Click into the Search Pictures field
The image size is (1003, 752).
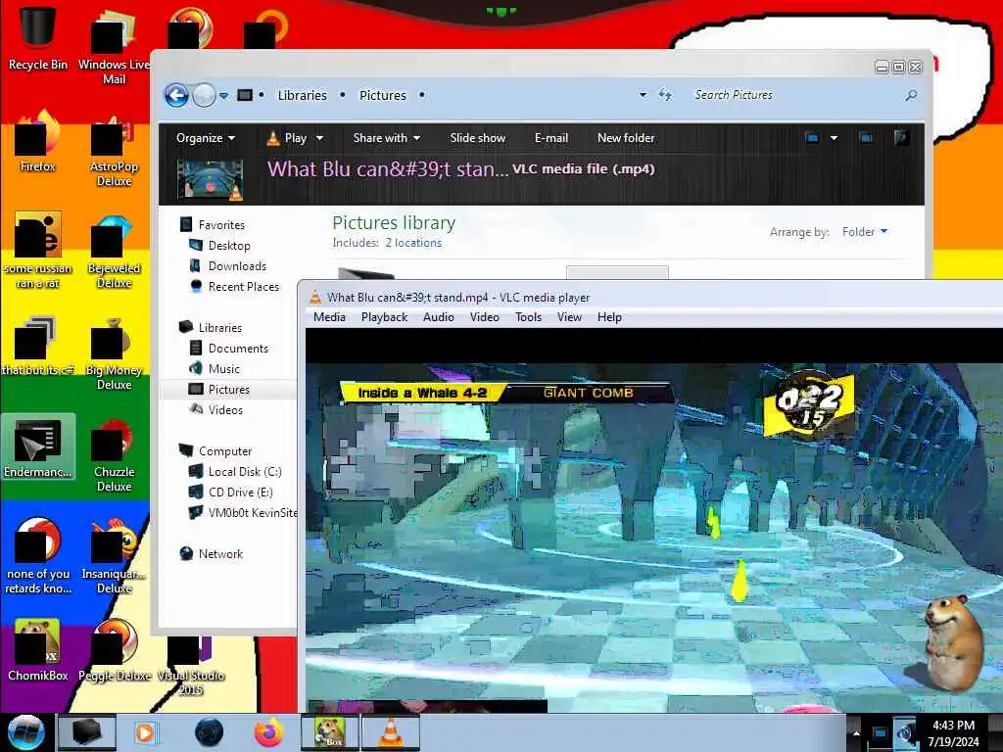[795, 95]
